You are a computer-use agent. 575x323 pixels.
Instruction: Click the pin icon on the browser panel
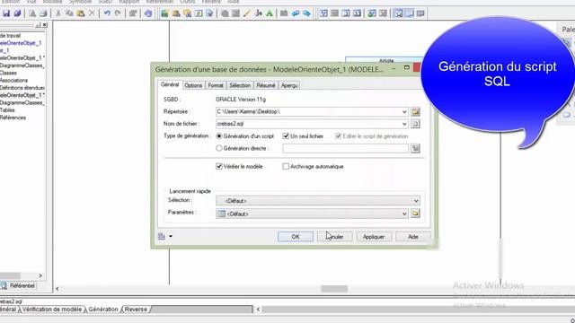pos(38,25)
